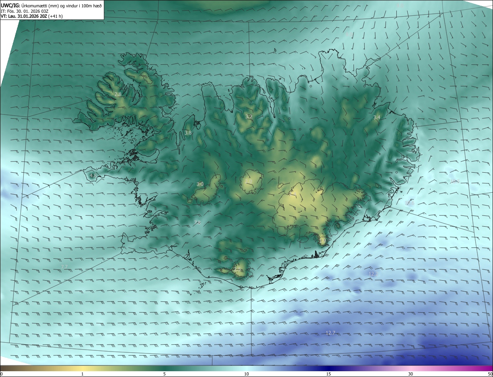Click the 10.5 value label east of Iceland

(455, 181)
